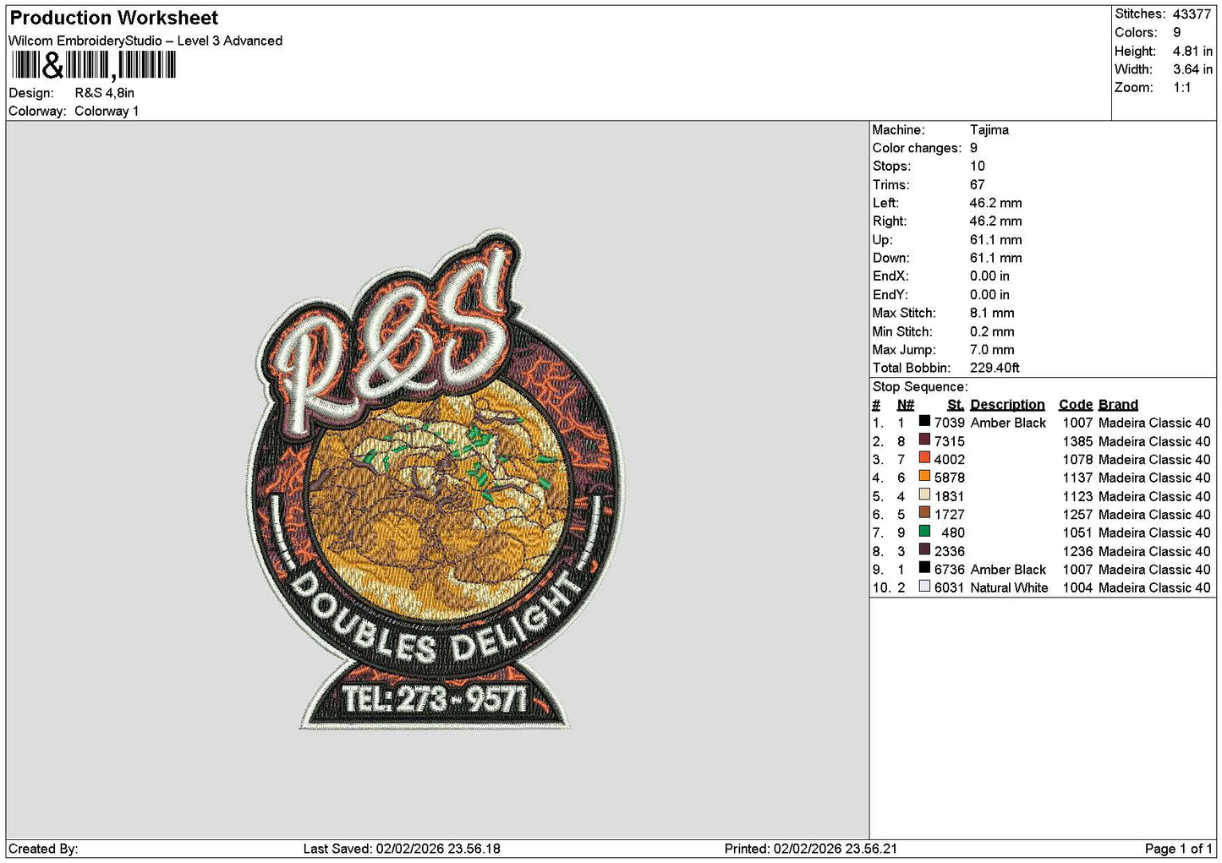Pick the brown swatch beside 1727
1222x863 pixels.
[x=924, y=512]
